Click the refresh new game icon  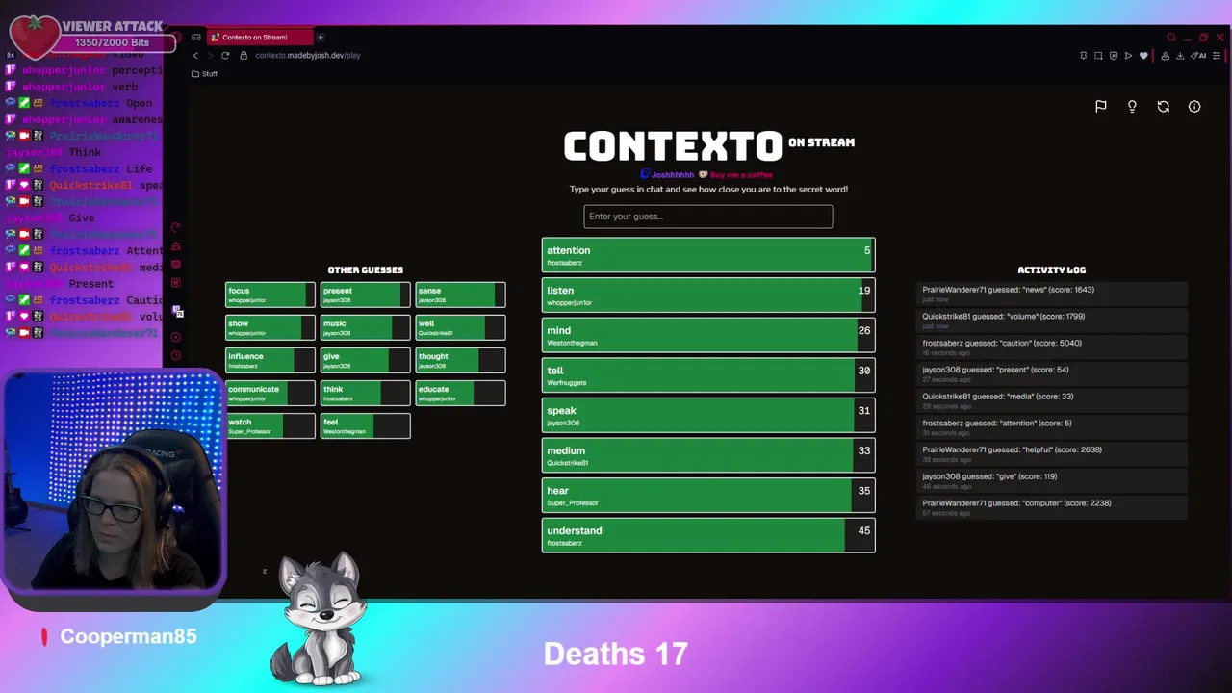pyautogui.click(x=1164, y=107)
